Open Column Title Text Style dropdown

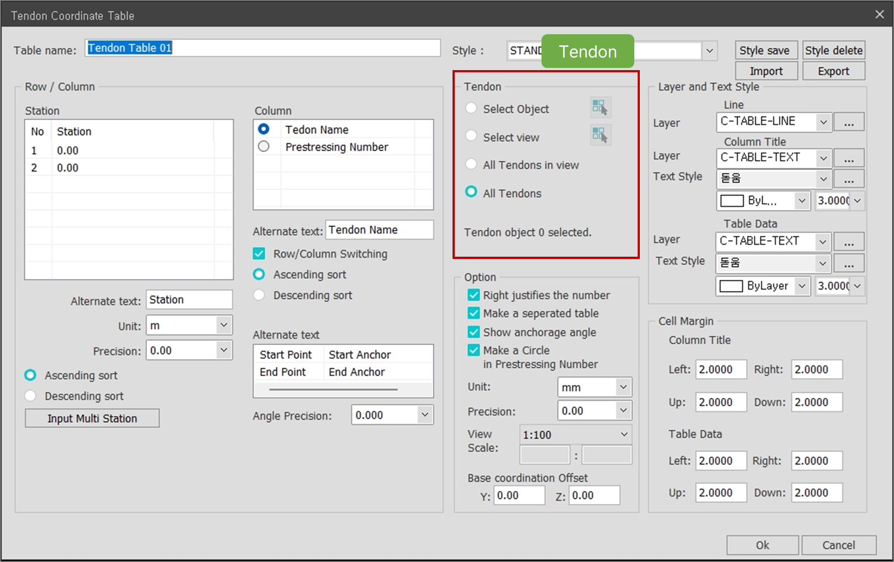click(823, 179)
